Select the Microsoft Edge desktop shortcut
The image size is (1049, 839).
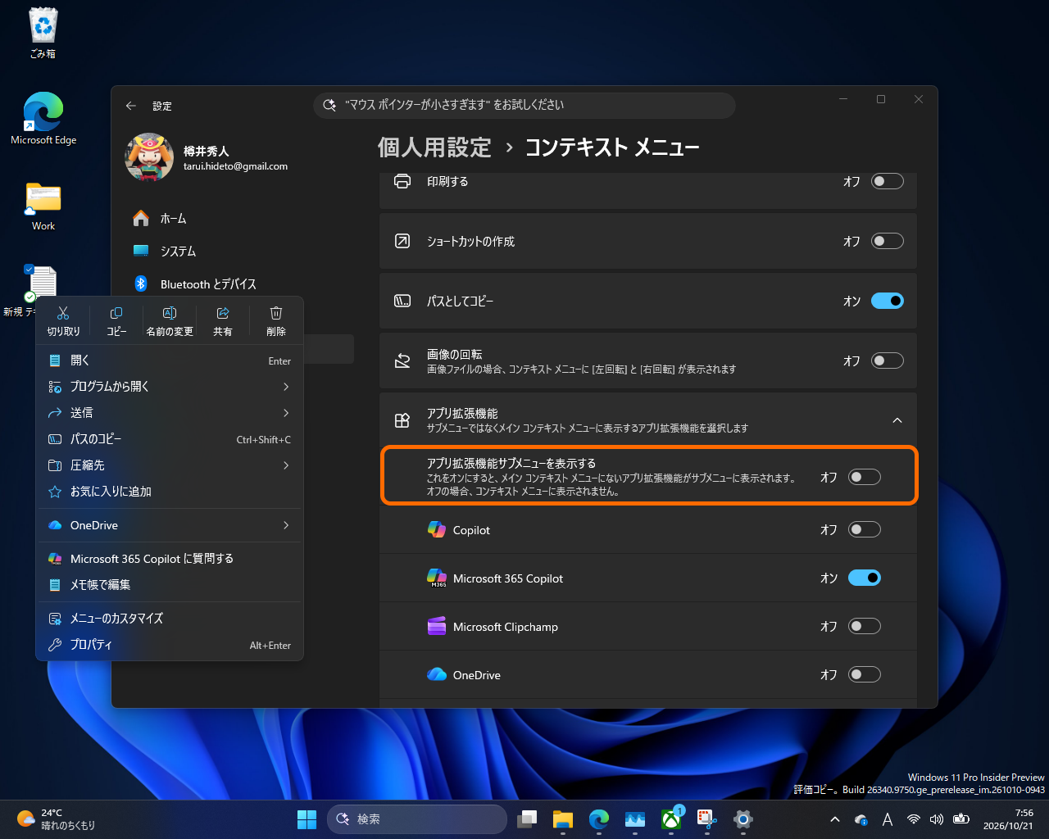(x=43, y=119)
